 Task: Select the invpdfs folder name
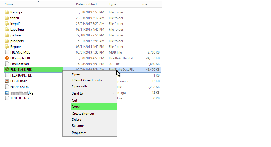click(x=16, y=23)
